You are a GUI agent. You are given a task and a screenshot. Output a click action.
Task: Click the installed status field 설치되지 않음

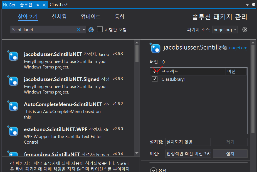(188, 142)
